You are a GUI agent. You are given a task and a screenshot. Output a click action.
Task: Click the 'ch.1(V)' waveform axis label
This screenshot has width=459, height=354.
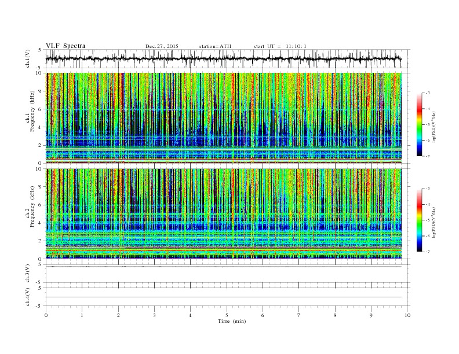pyautogui.click(x=28, y=58)
